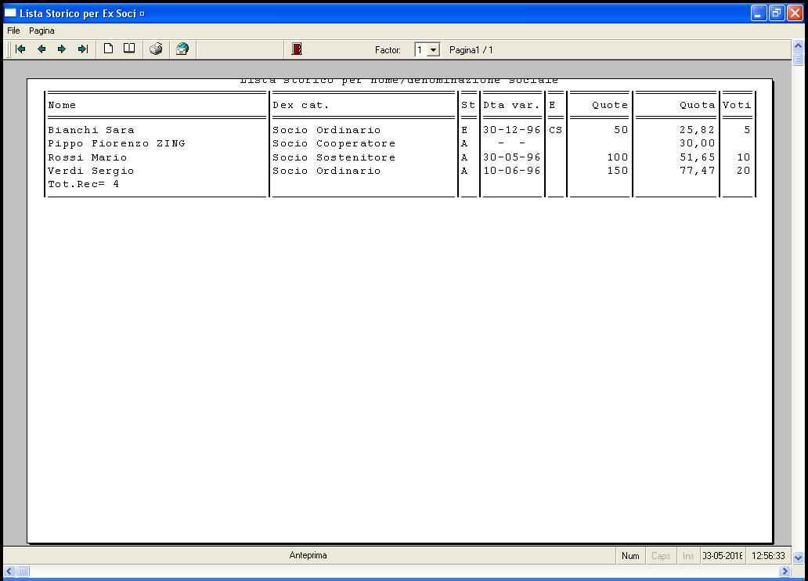Click the Tot.Rec= 4 line

[x=84, y=184]
